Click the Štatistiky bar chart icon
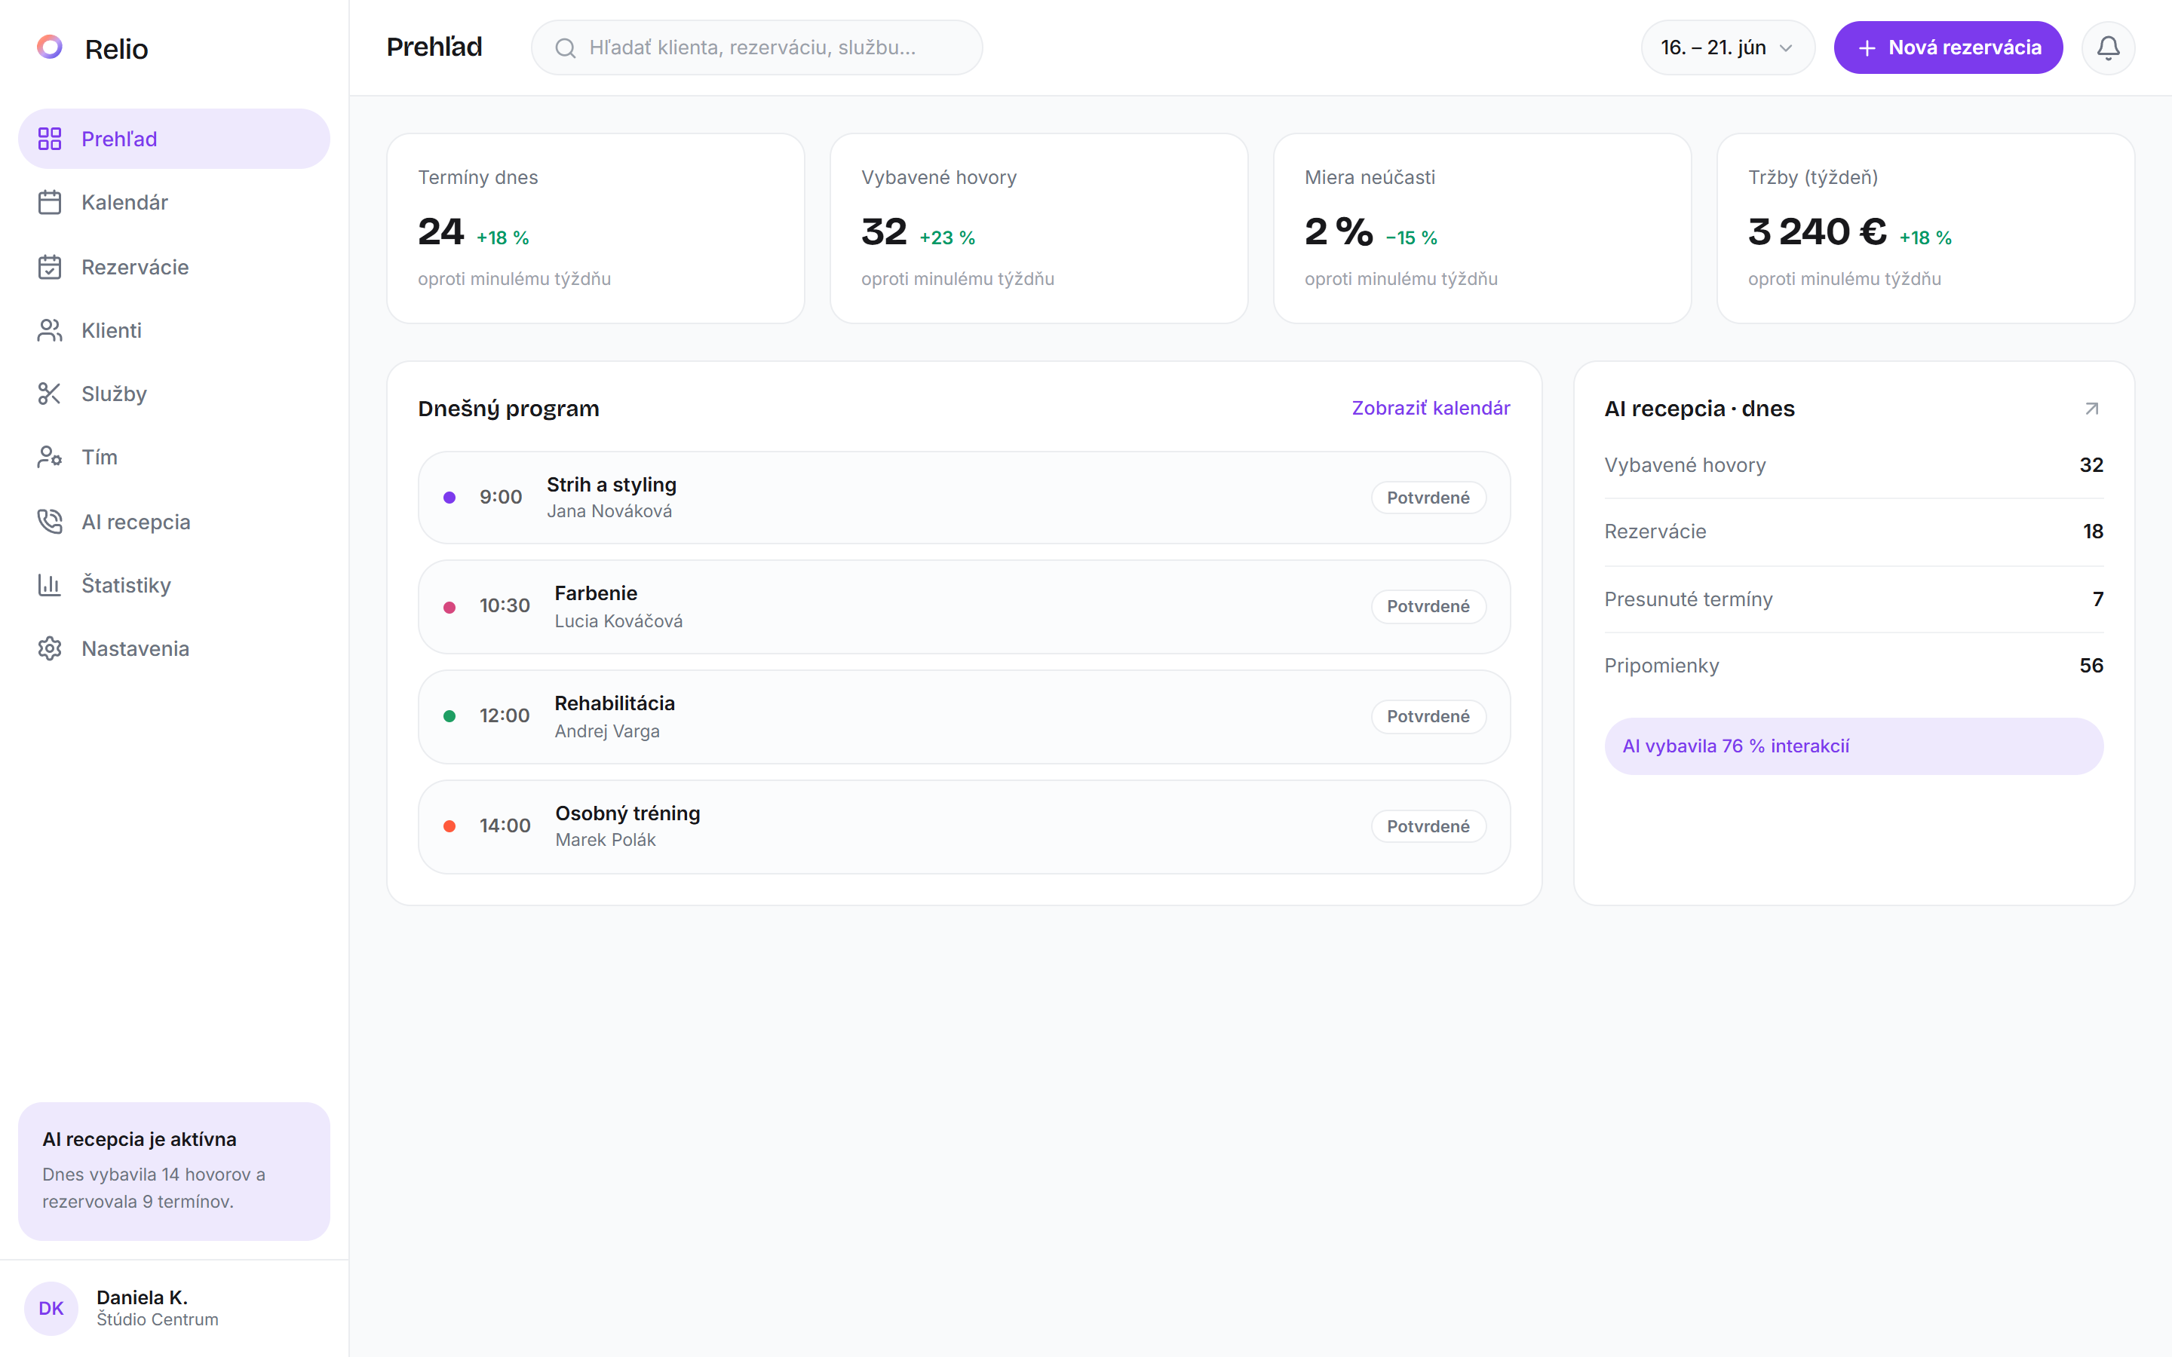2172x1357 pixels. 51,585
